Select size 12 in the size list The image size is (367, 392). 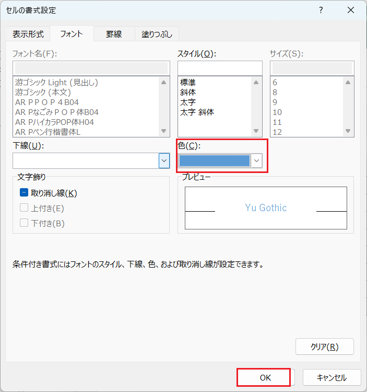click(277, 132)
